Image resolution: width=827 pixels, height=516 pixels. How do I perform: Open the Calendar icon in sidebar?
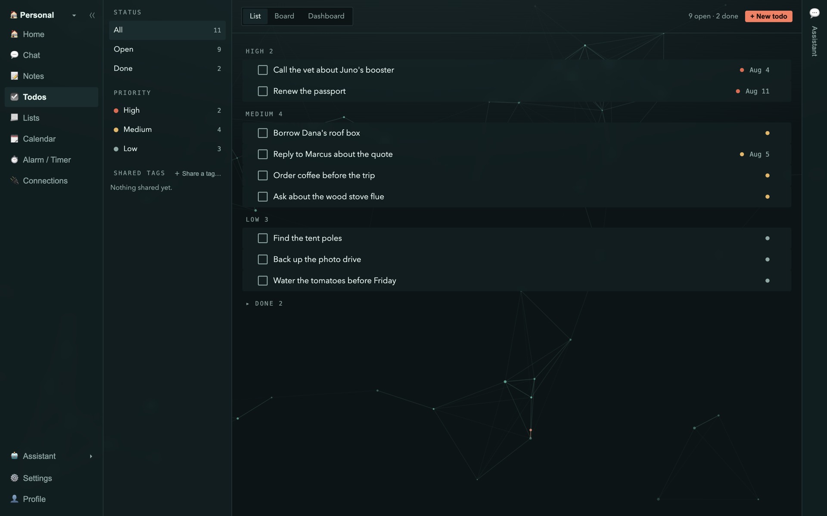point(14,139)
